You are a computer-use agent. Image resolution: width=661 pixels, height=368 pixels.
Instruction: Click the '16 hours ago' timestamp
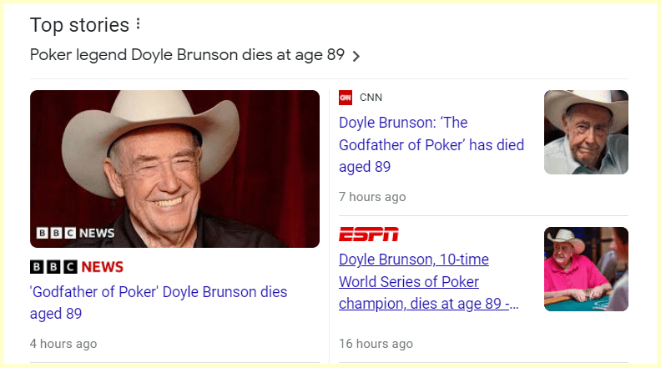376,344
